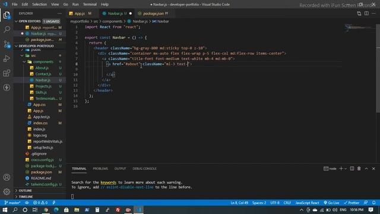The width and height of the screenshot is (380, 214).
Task: Close the terminal panel
Action: [373, 169]
